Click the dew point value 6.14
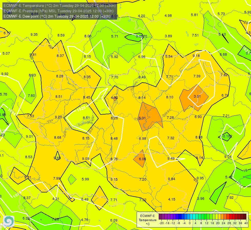This screenshot has height=230, width=251. 142,98
